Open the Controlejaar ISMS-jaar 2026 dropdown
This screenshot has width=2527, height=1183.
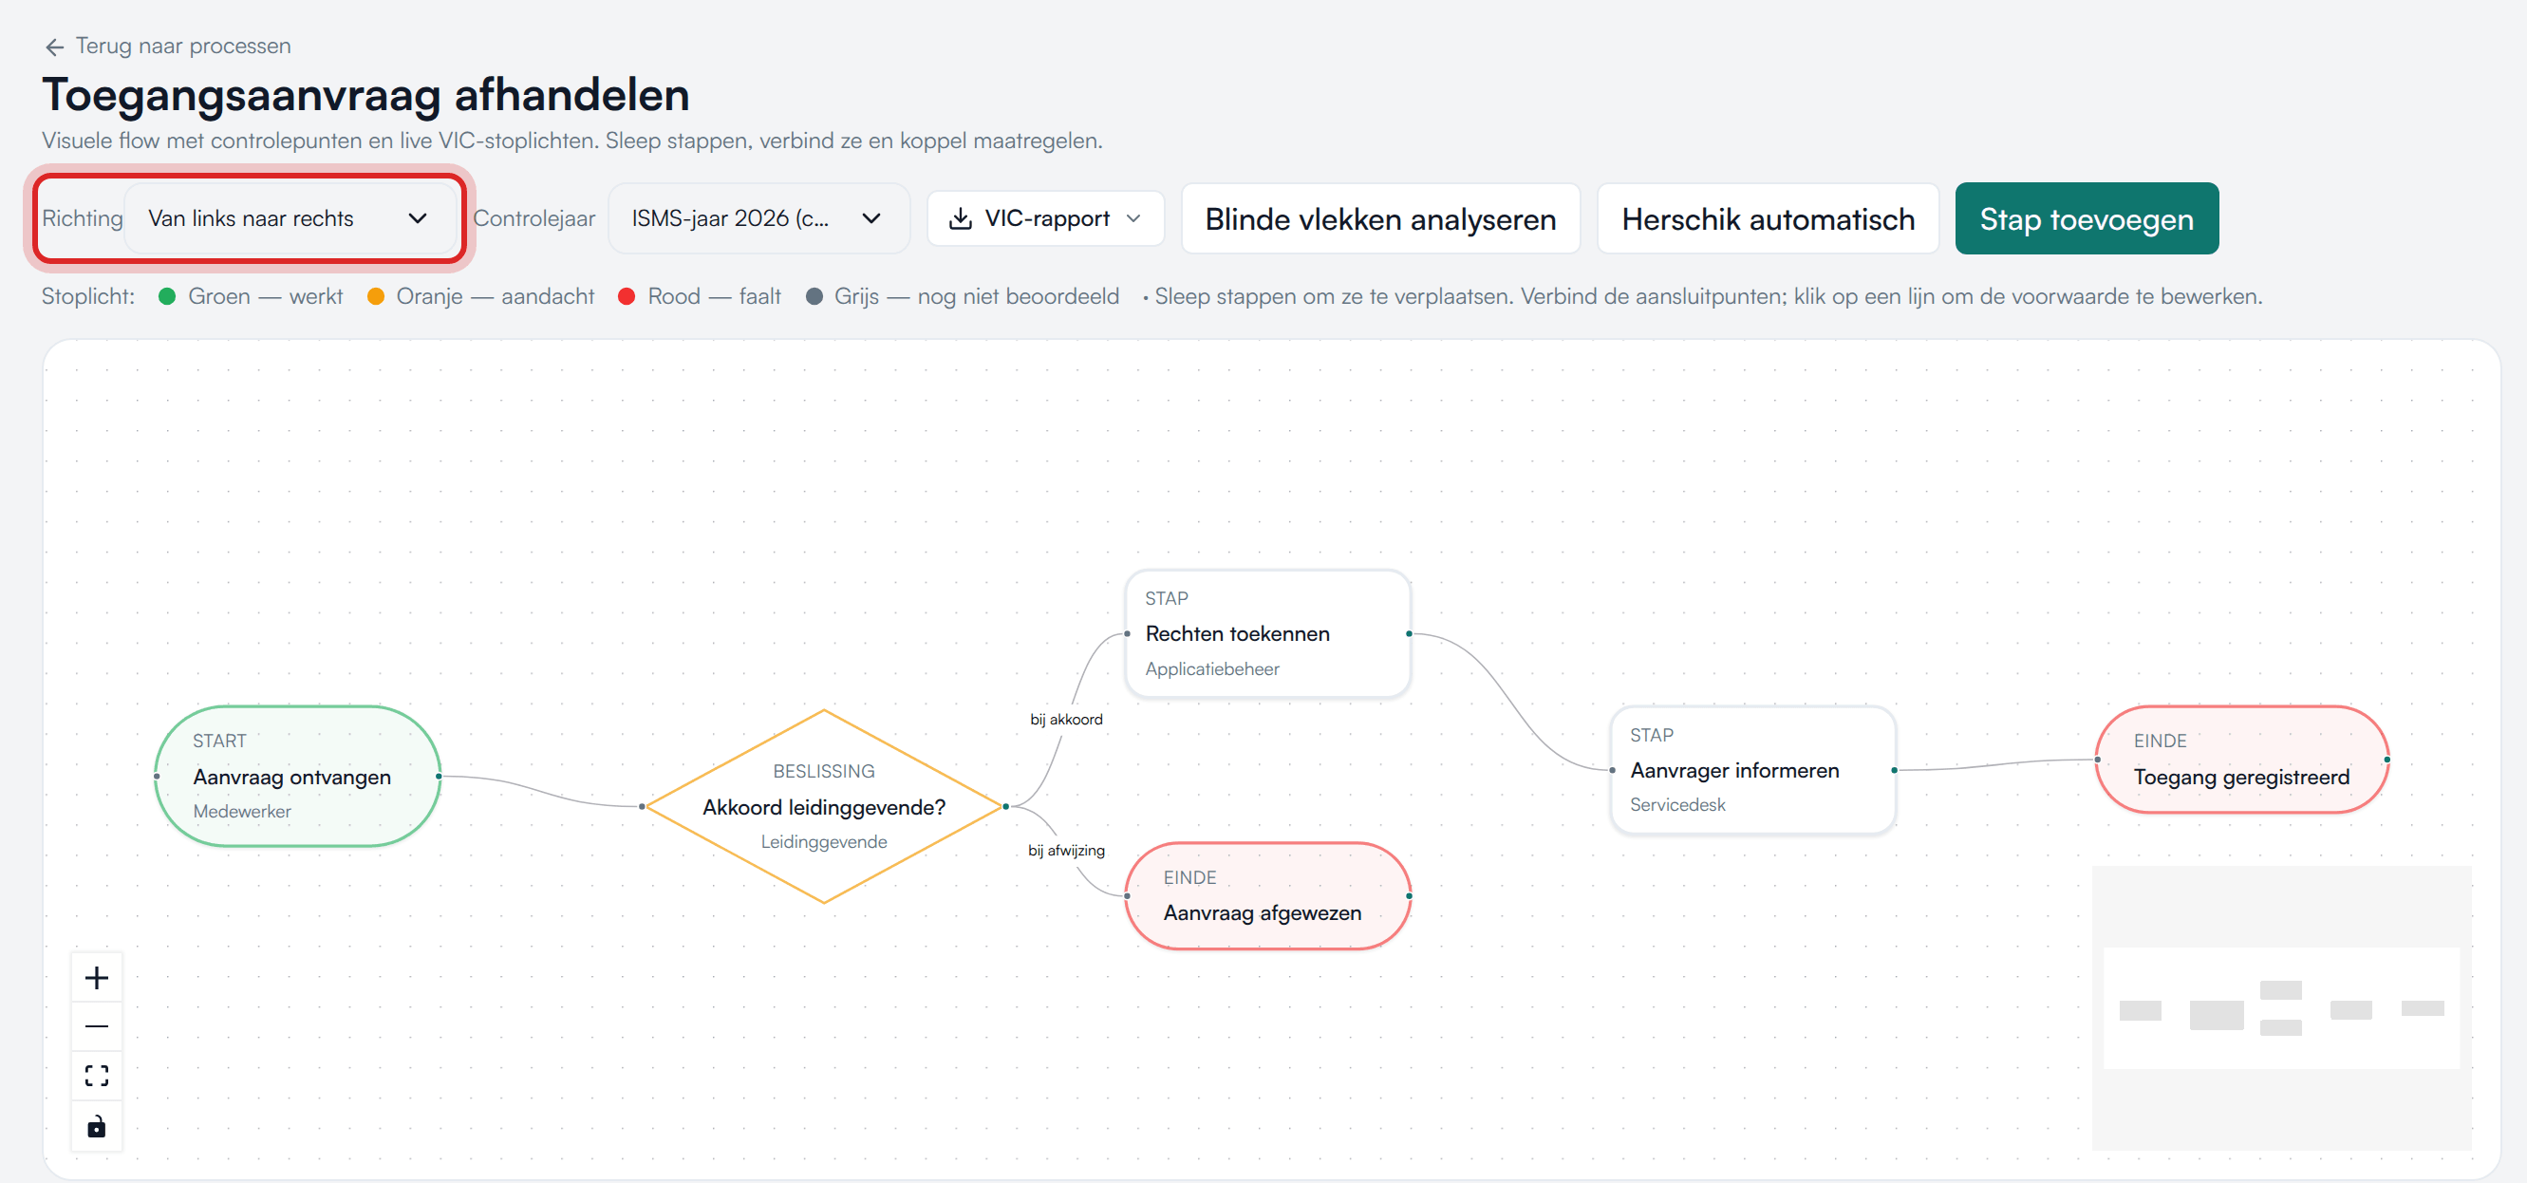pos(758,217)
